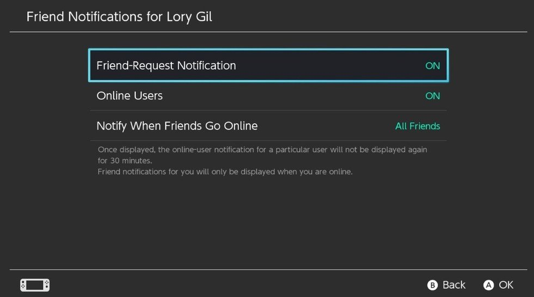Screen dimensions: 534x297
Task: Click the highlighted cyan-bordered selection box
Action: click(268, 65)
